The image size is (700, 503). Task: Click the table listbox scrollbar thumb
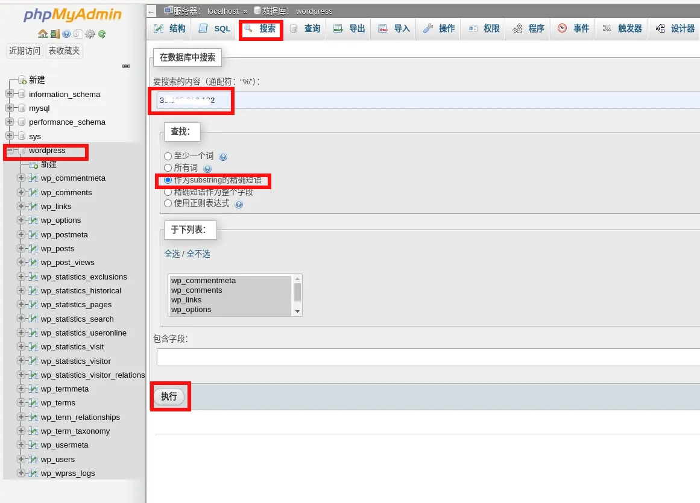[x=297, y=293]
